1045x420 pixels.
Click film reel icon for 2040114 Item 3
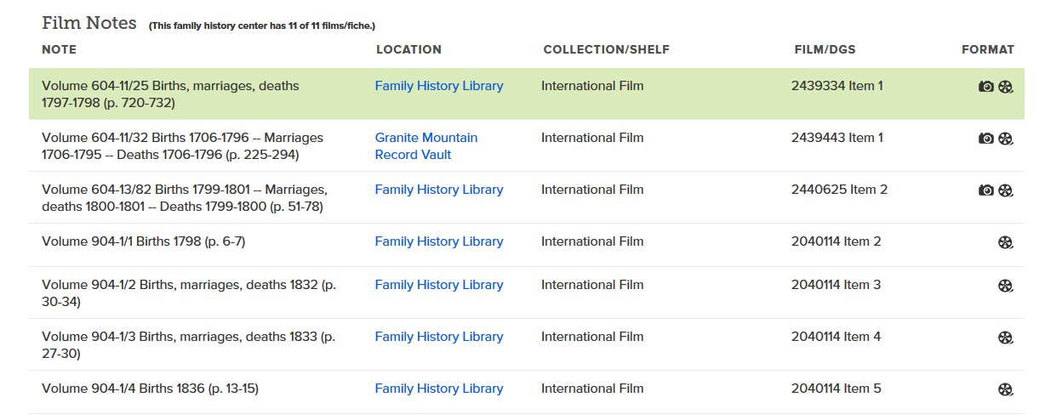pos(1006,286)
